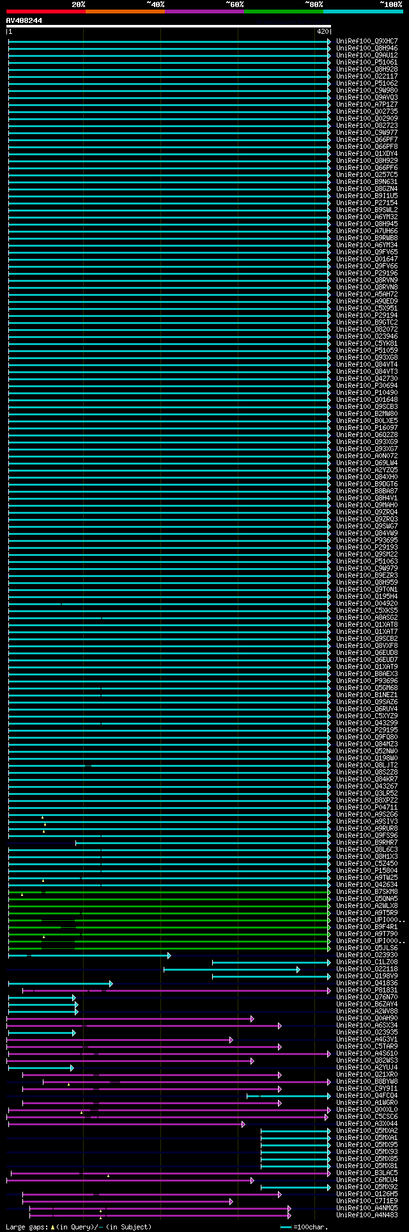Click the UniRef100_C6MCU4 label
Screen dimensions: 409x1232
(x=367, y=1180)
